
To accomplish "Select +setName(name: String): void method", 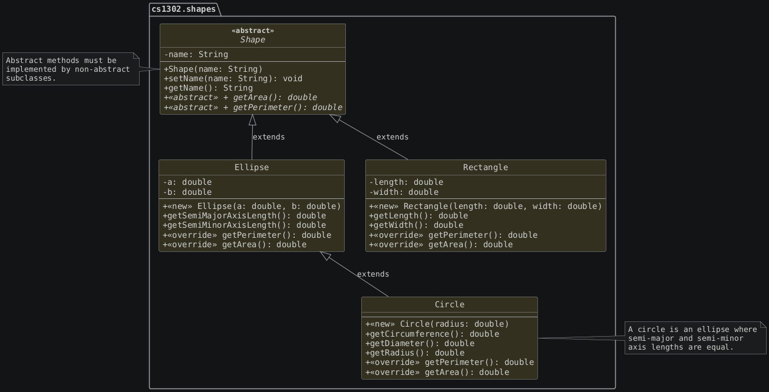I will click(x=233, y=78).
